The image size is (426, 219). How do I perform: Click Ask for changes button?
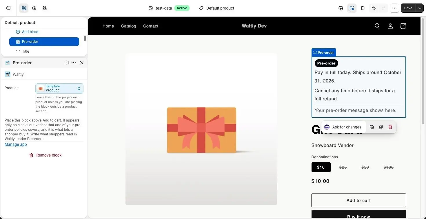344,127
